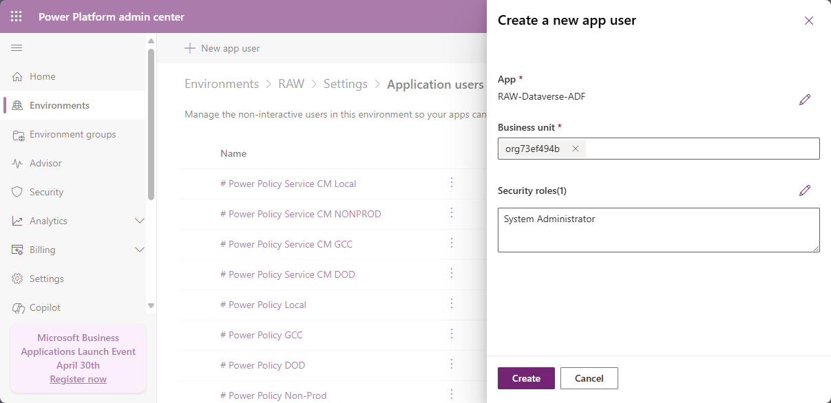
Task: Click the plus icon for New app user
Action: (190, 48)
